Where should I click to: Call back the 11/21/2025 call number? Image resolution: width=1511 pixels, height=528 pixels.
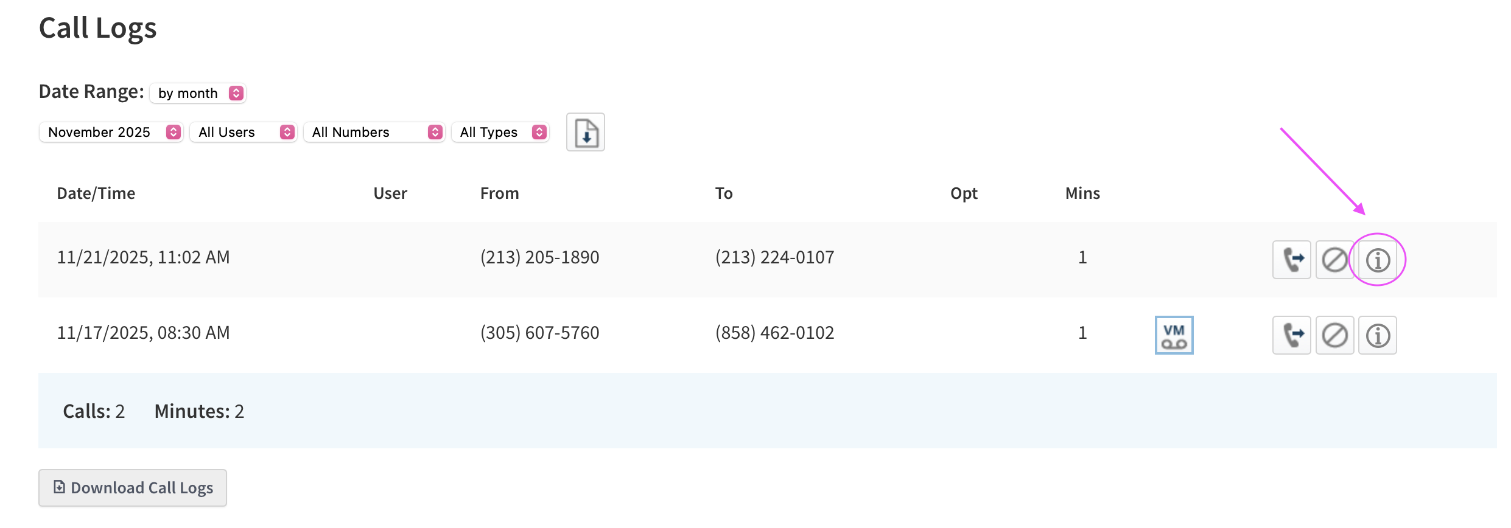(x=1291, y=260)
